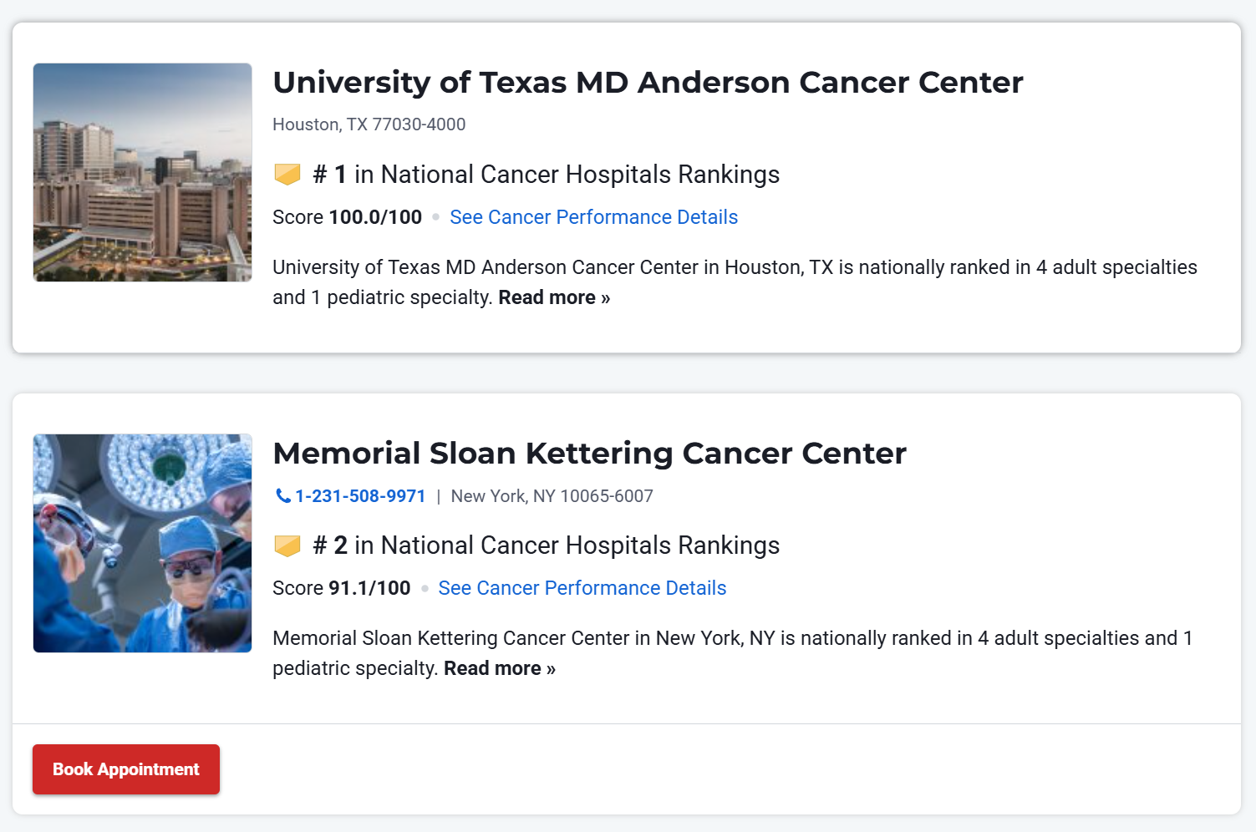Image resolution: width=1256 pixels, height=832 pixels.
Task: Read more about MD Anderson Cancer Center
Action: coord(554,298)
